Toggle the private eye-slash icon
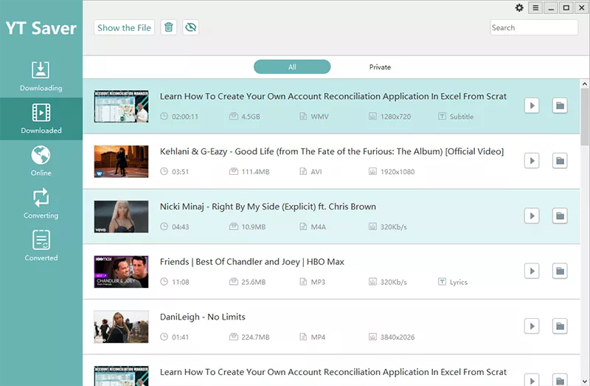This screenshot has height=386, width=590. coord(191,27)
